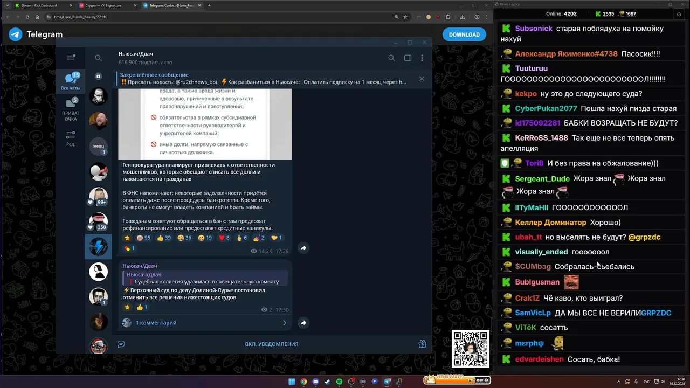Click the Ньюсач/Двач channel title header
The height and width of the screenshot is (388, 690).
[x=136, y=54]
